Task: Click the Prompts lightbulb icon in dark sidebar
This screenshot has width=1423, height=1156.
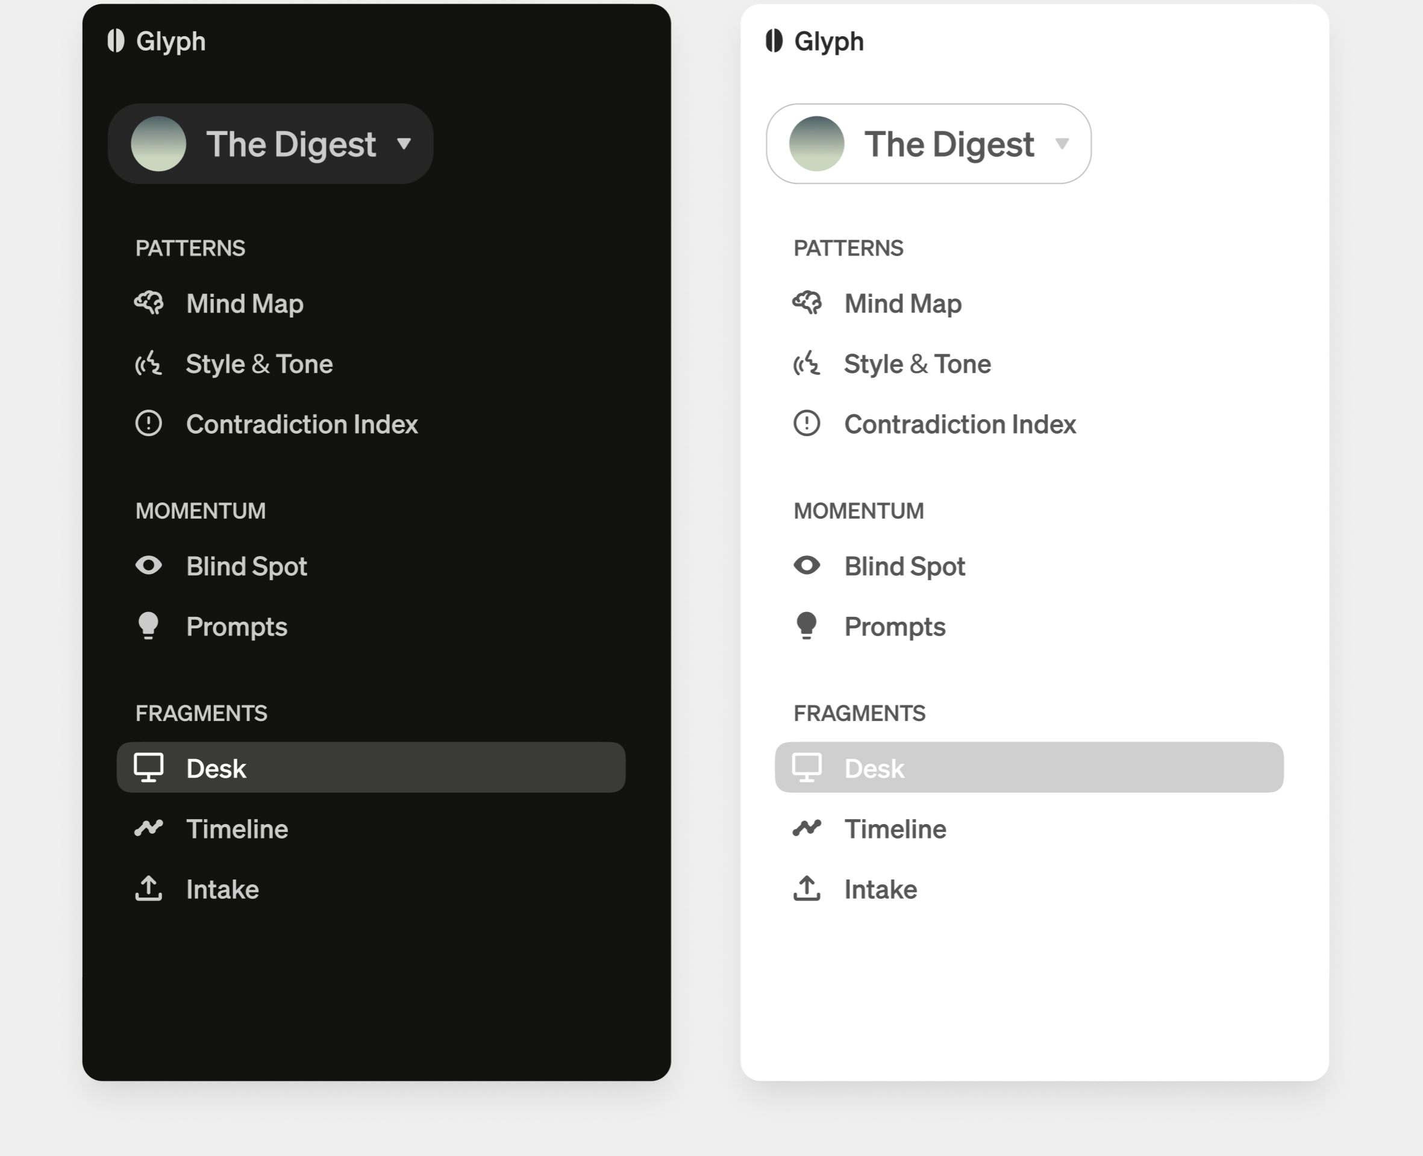Action: 148,626
